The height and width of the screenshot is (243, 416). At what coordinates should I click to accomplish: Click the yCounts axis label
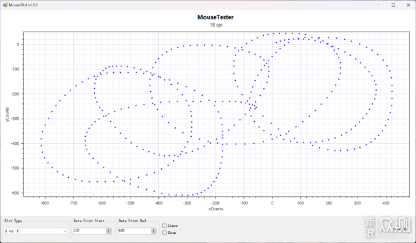(x=7, y=114)
